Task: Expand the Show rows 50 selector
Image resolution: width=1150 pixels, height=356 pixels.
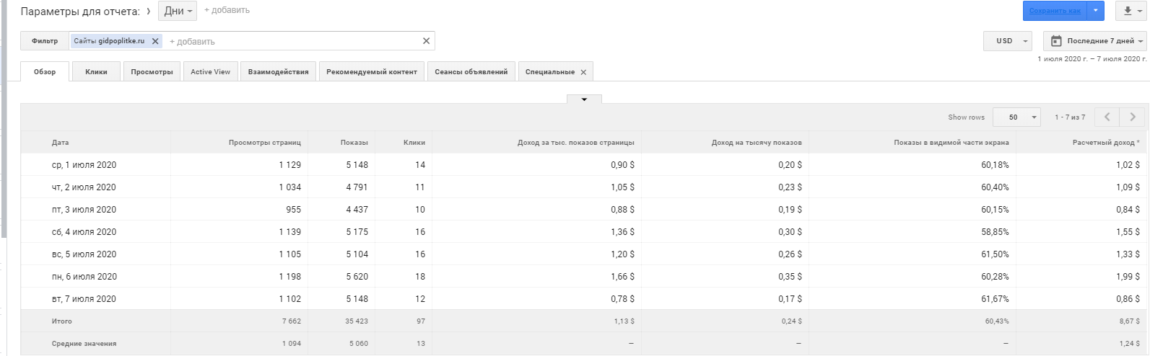Action: (1016, 117)
